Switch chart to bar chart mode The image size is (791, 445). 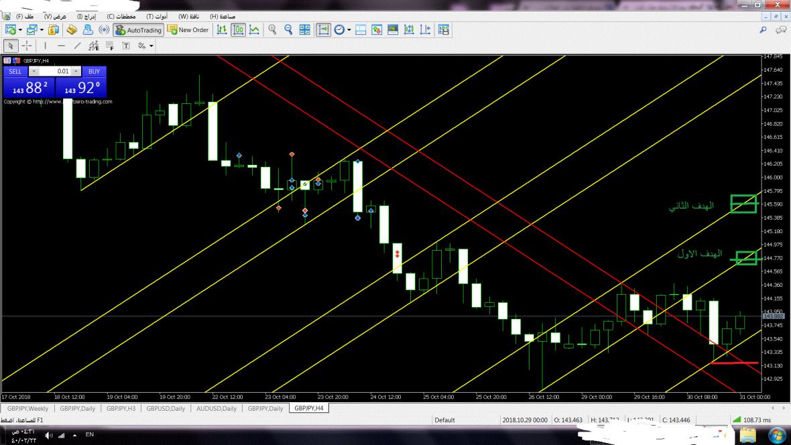click(x=222, y=29)
